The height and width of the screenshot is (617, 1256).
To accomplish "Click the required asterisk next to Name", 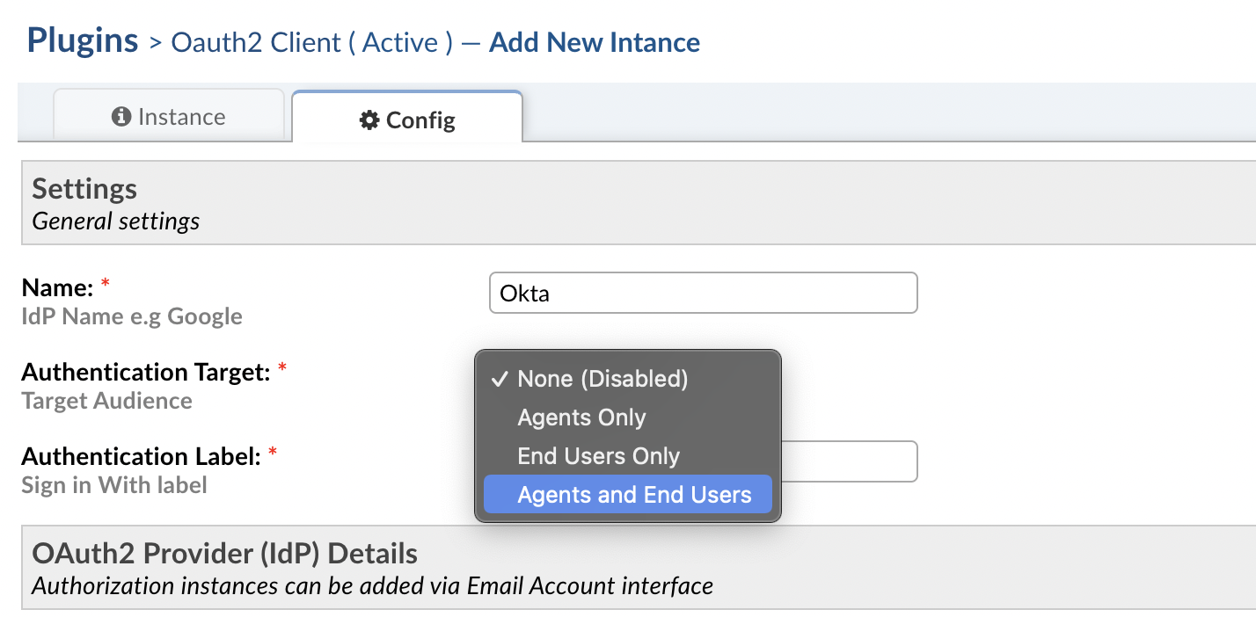I will point(104,282).
